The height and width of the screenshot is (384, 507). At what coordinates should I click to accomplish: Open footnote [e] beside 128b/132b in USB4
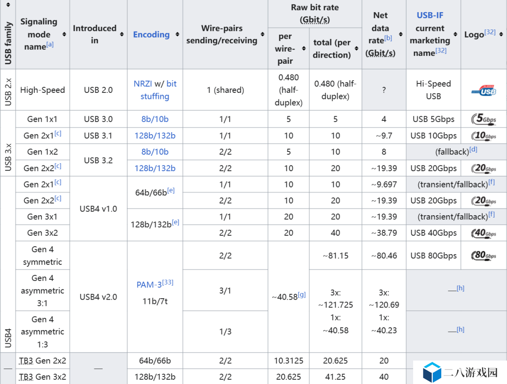click(x=176, y=222)
